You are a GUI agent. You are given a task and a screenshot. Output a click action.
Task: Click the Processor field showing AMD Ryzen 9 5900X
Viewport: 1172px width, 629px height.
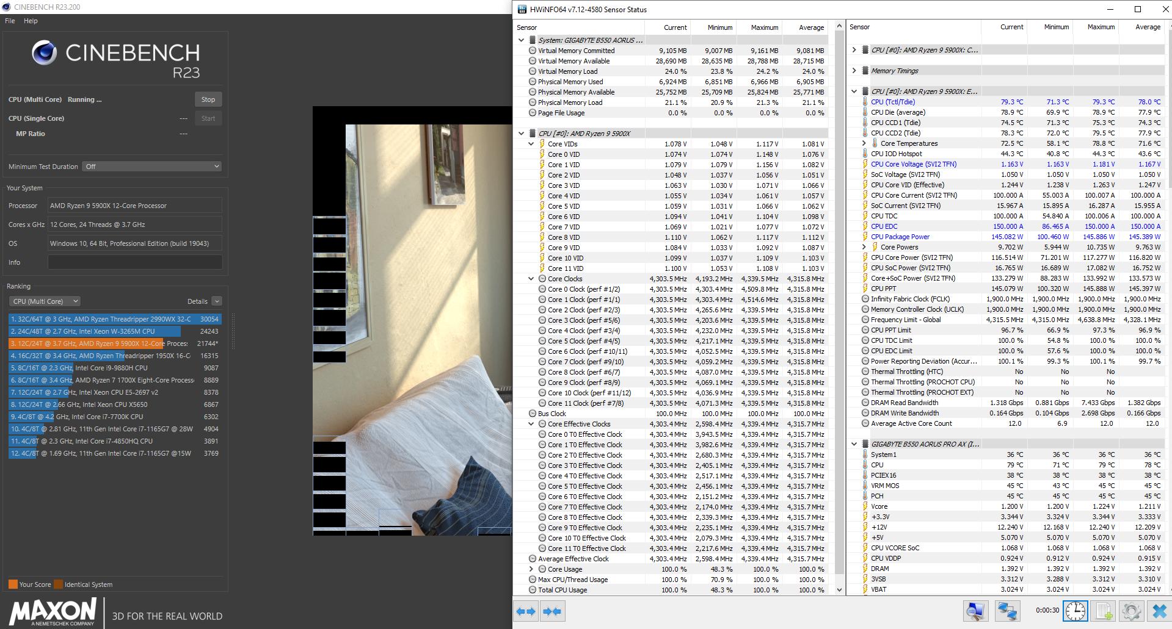point(135,206)
